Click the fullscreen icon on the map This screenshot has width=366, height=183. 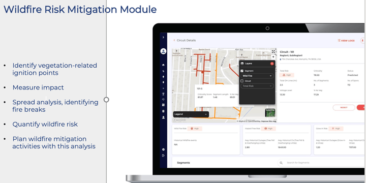click(x=273, y=51)
